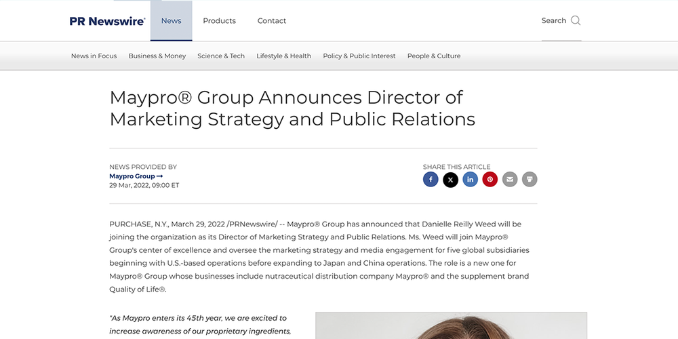Viewport: 678px width, 339px height.
Task: Open Lifestyle & Health section
Action: point(283,56)
